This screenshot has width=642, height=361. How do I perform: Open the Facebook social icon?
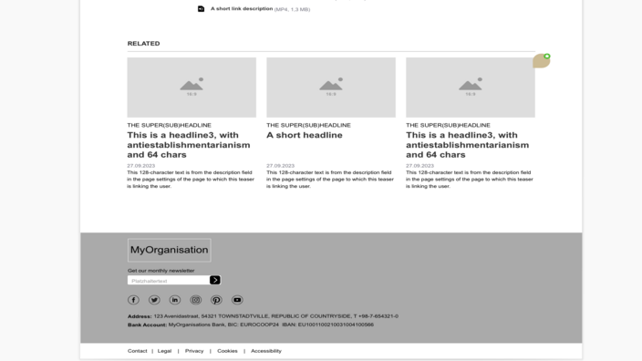tap(133, 300)
